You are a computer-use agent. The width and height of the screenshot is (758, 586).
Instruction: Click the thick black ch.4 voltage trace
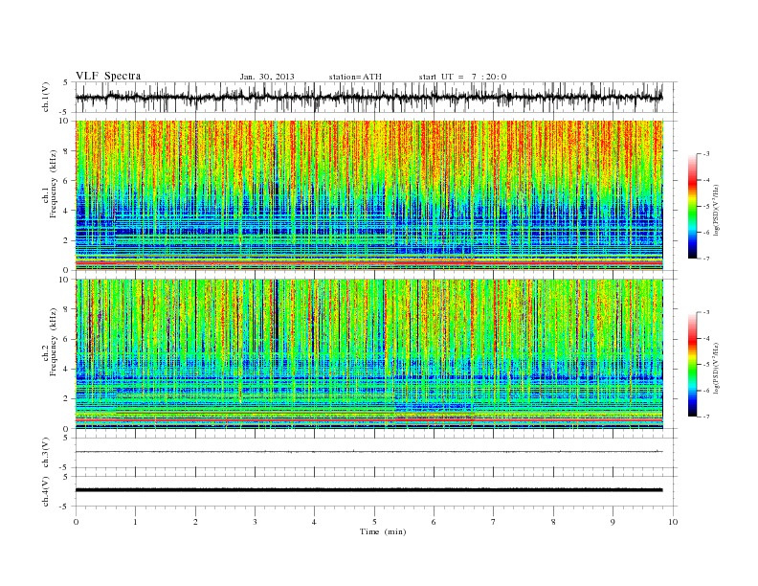[368, 490]
